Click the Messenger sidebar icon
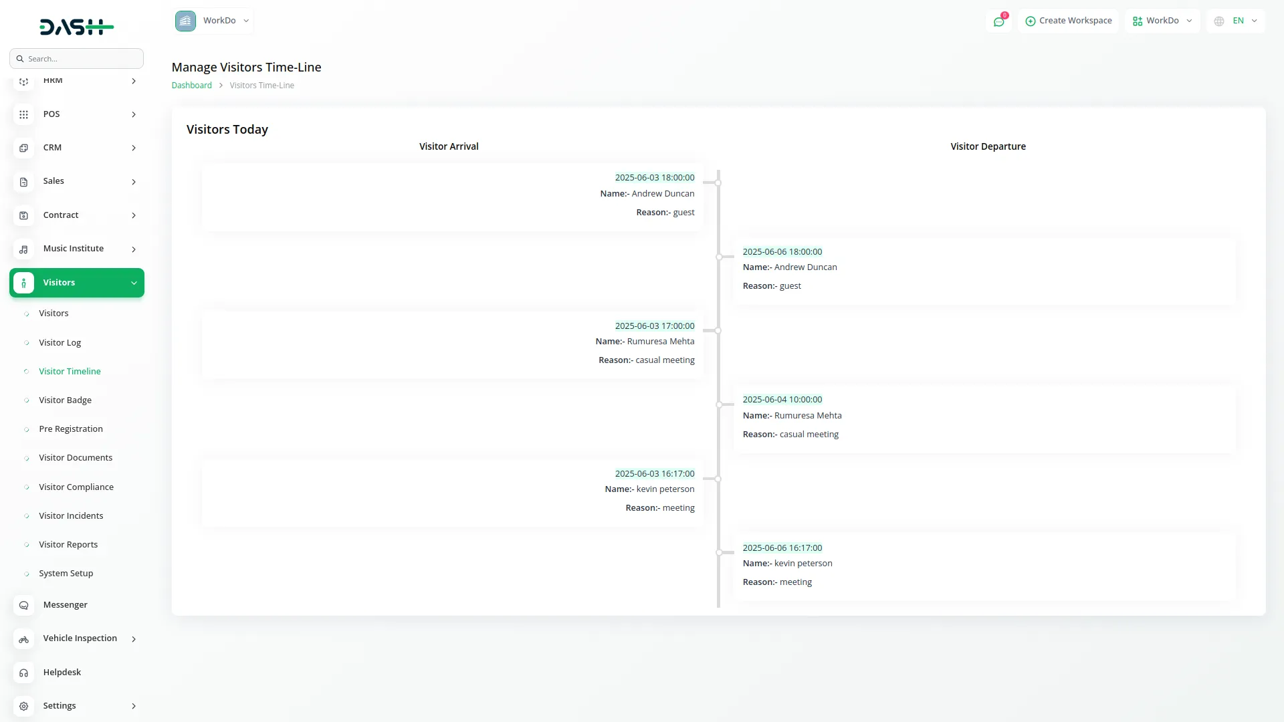Viewport: 1284px width, 722px height. [23, 605]
